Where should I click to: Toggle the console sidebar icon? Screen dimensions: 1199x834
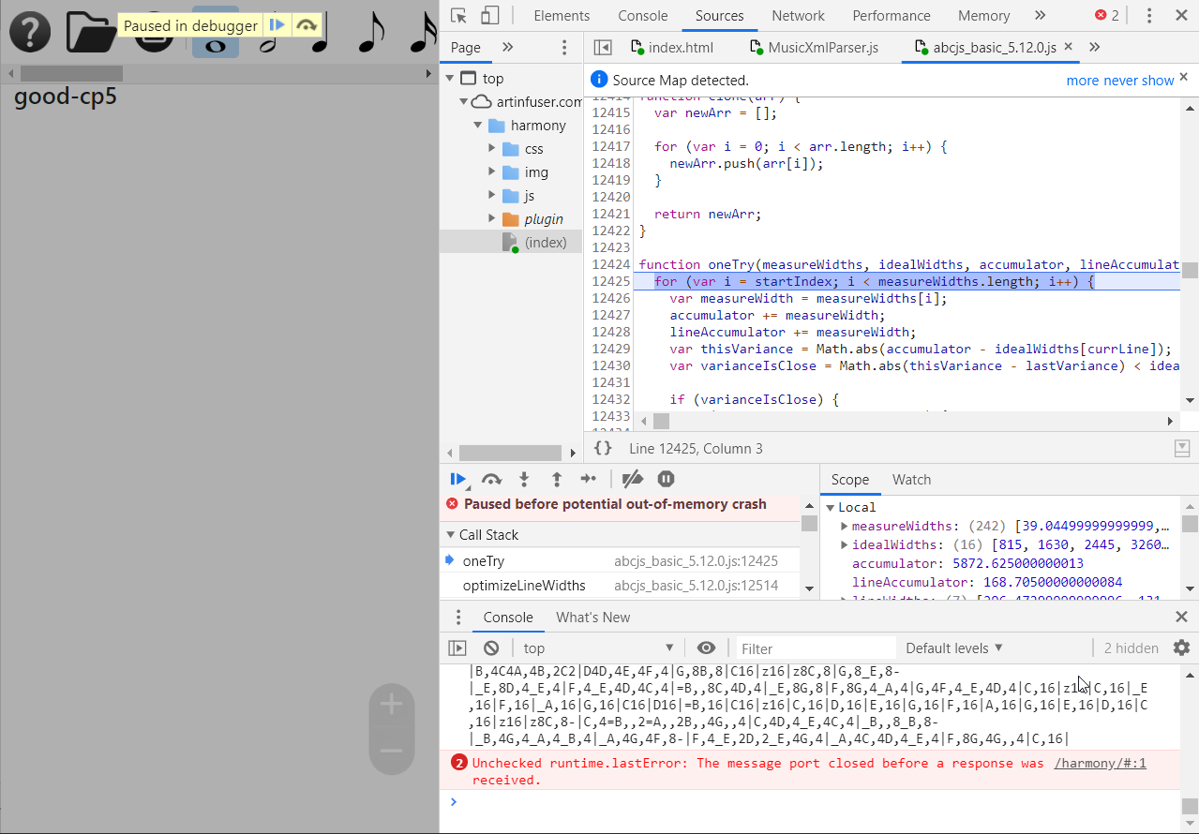pos(457,648)
